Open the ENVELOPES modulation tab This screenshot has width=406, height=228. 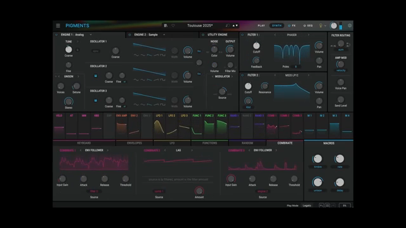tap(134, 143)
